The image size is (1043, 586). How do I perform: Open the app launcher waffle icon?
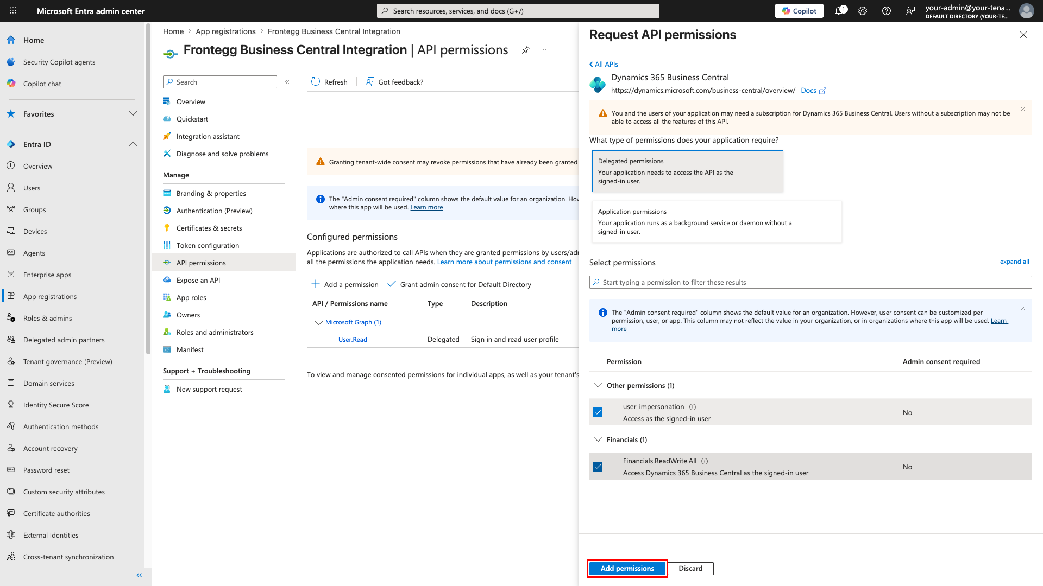(x=13, y=11)
